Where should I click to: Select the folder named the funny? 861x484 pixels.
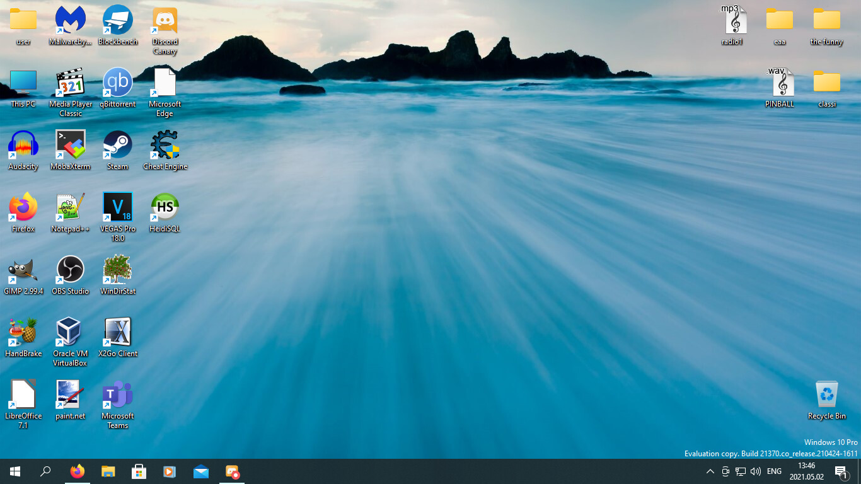827,26
